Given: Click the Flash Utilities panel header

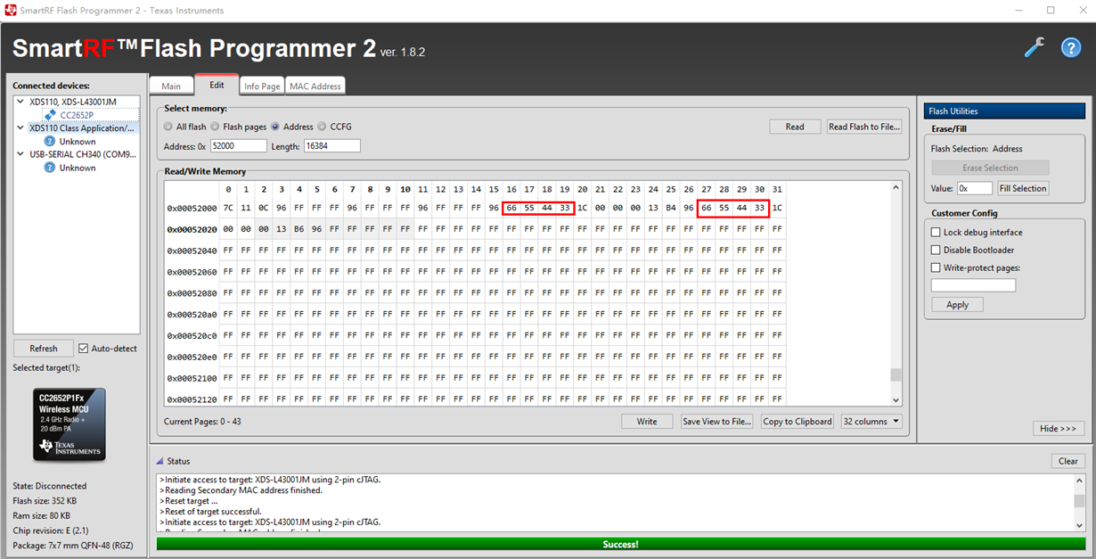Looking at the screenshot, I should click(1004, 111).
